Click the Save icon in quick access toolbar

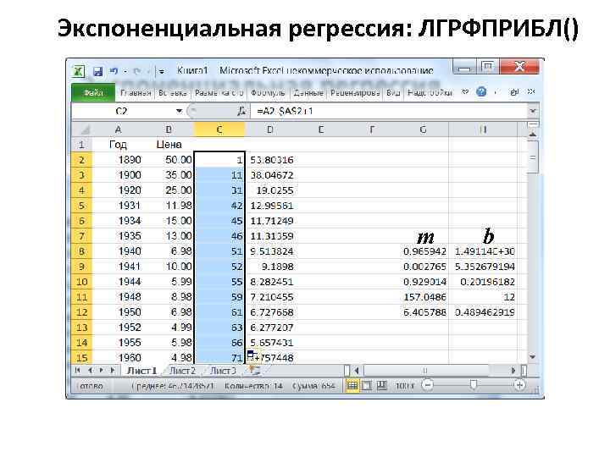click(98, 71)
